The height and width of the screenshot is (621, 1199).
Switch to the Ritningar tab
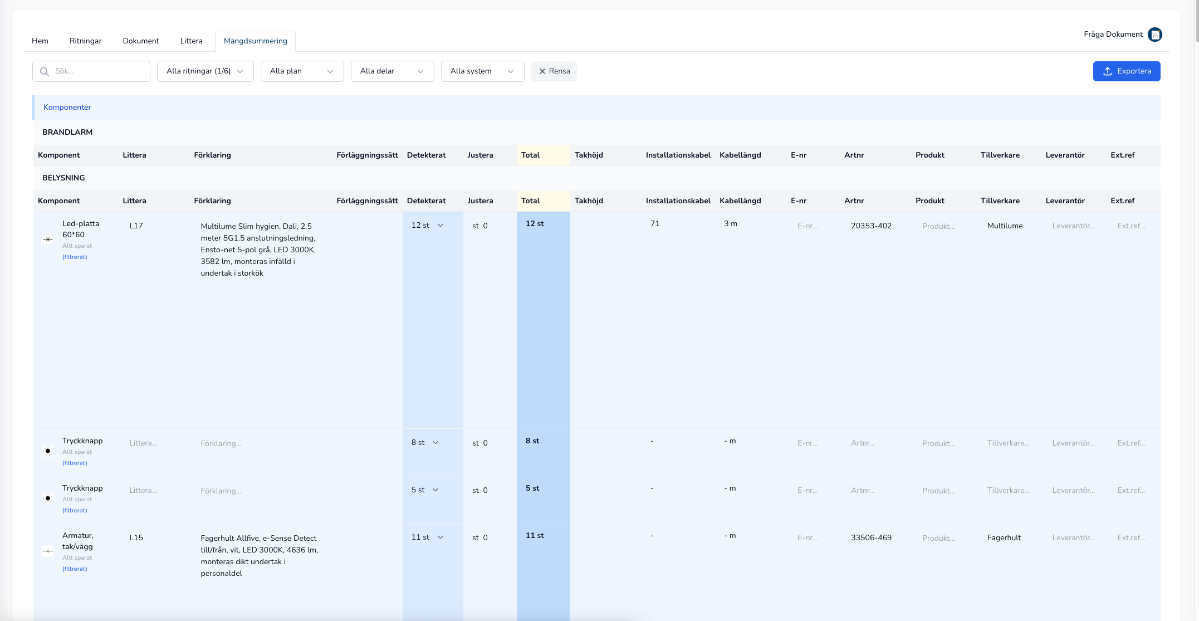tap(85, 41)
